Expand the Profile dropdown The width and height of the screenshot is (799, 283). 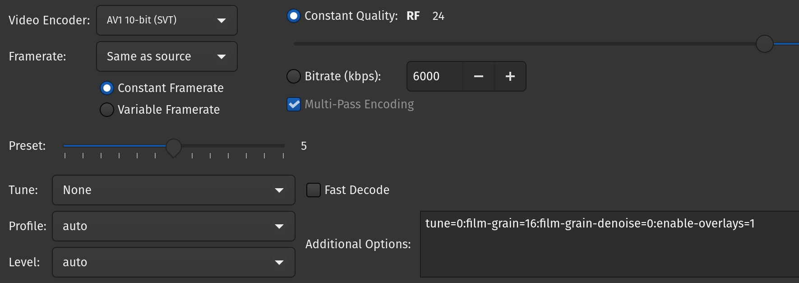click(x=173, y=226)
